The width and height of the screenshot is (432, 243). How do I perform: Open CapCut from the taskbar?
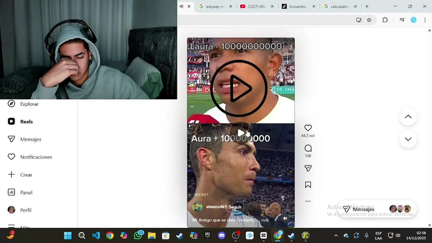(x=264, y=236)
